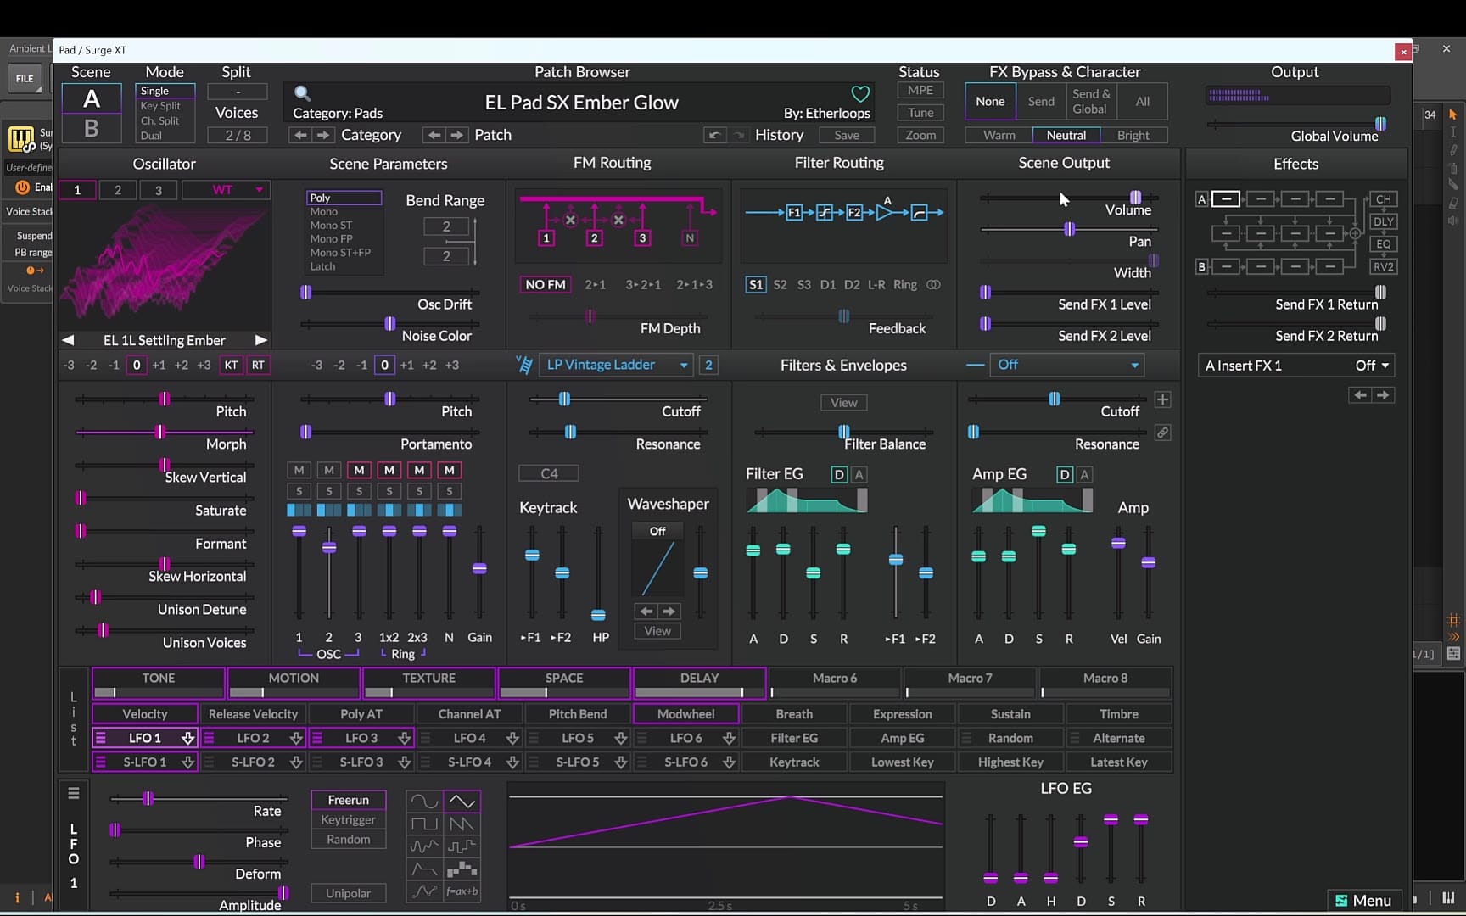The width and height of the screenshot is (1466, 916).
Task: Click the Global Volume slider handle
Action: pyautogui.click(x=1380, y=124)
